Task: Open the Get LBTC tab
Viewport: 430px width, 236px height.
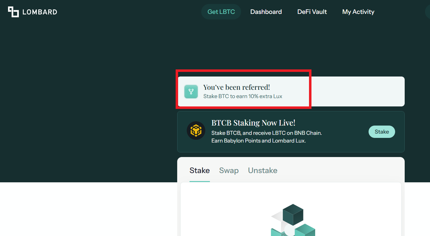Action: click(221, 12)
